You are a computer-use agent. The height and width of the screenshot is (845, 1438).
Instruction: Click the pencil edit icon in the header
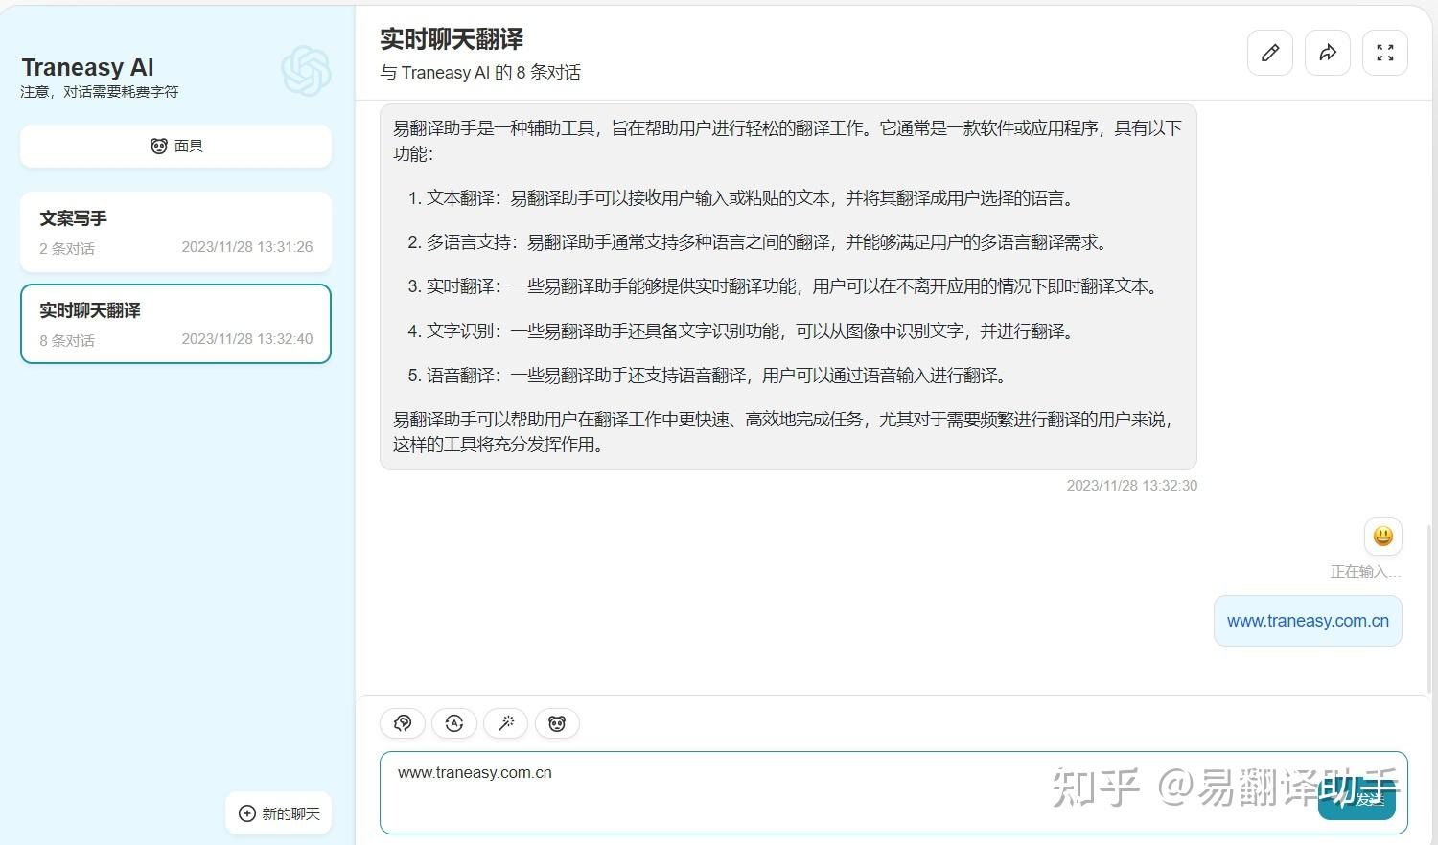pyautogui.click(x=1269, y=53)
